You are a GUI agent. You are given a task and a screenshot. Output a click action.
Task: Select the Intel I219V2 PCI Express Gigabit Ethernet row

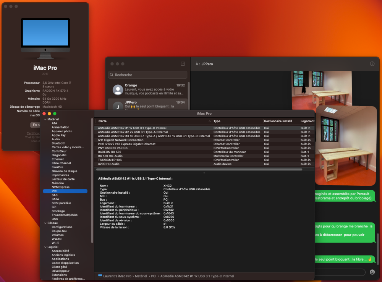click(x=204, y=144)
